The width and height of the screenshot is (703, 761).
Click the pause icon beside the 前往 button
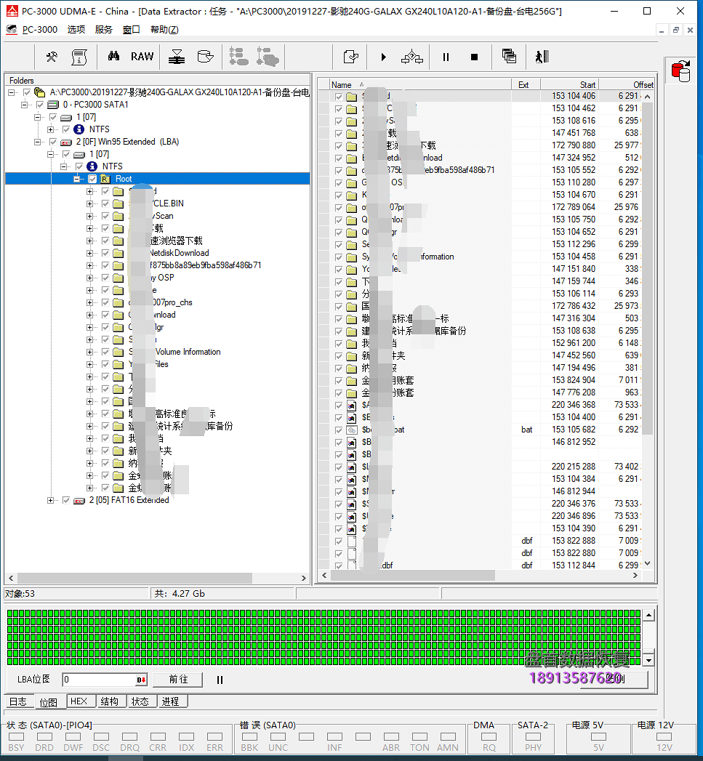pyautogui.click(x=220, y=680)
